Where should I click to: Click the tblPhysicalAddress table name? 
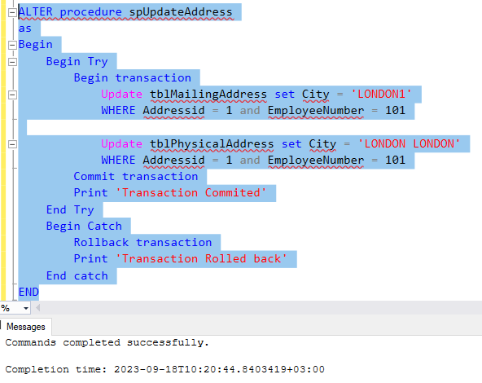click(x=212, y=144)
